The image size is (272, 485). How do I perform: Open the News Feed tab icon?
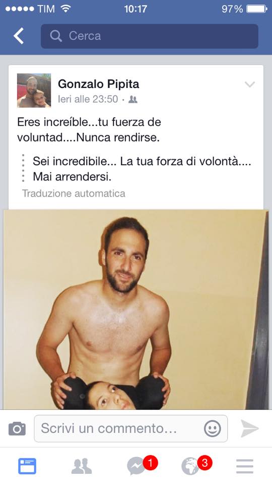pos(27,466)
